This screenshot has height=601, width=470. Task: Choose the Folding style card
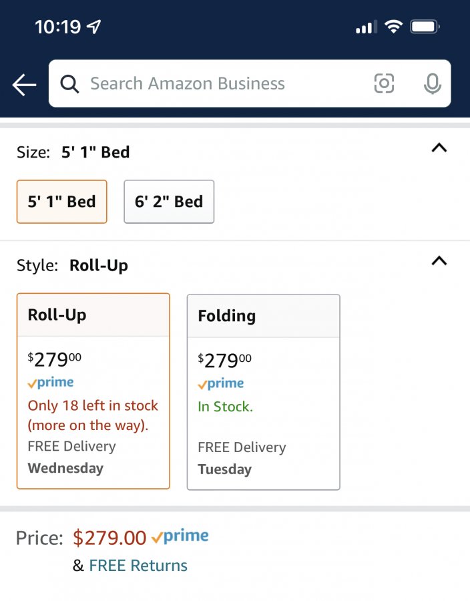pyautogui.click(x=264, y=392)
